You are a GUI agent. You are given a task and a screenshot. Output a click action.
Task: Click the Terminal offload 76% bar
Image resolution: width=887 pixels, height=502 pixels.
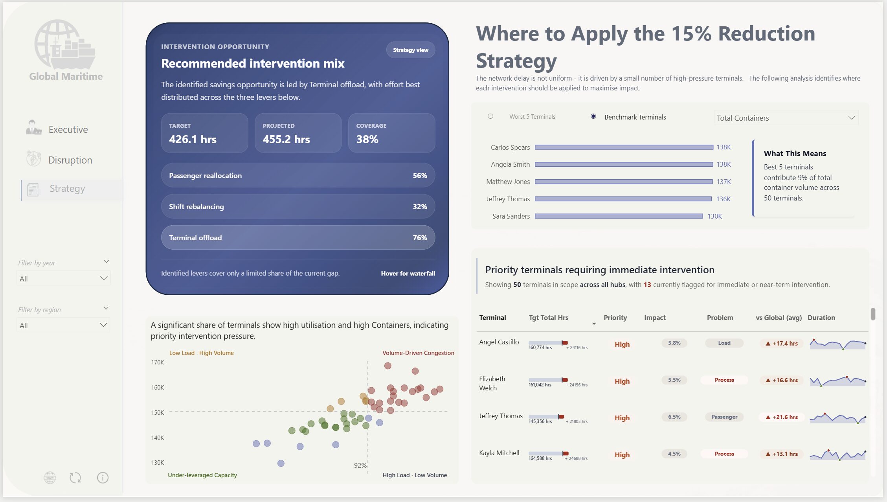click(x=298, y=237)
